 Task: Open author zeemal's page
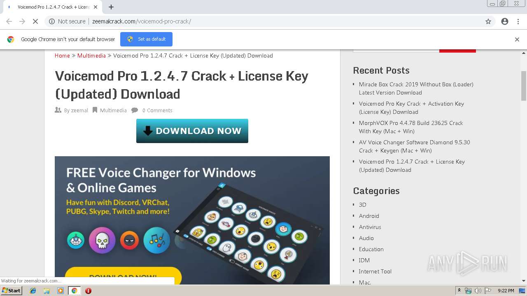coord(79,110)
